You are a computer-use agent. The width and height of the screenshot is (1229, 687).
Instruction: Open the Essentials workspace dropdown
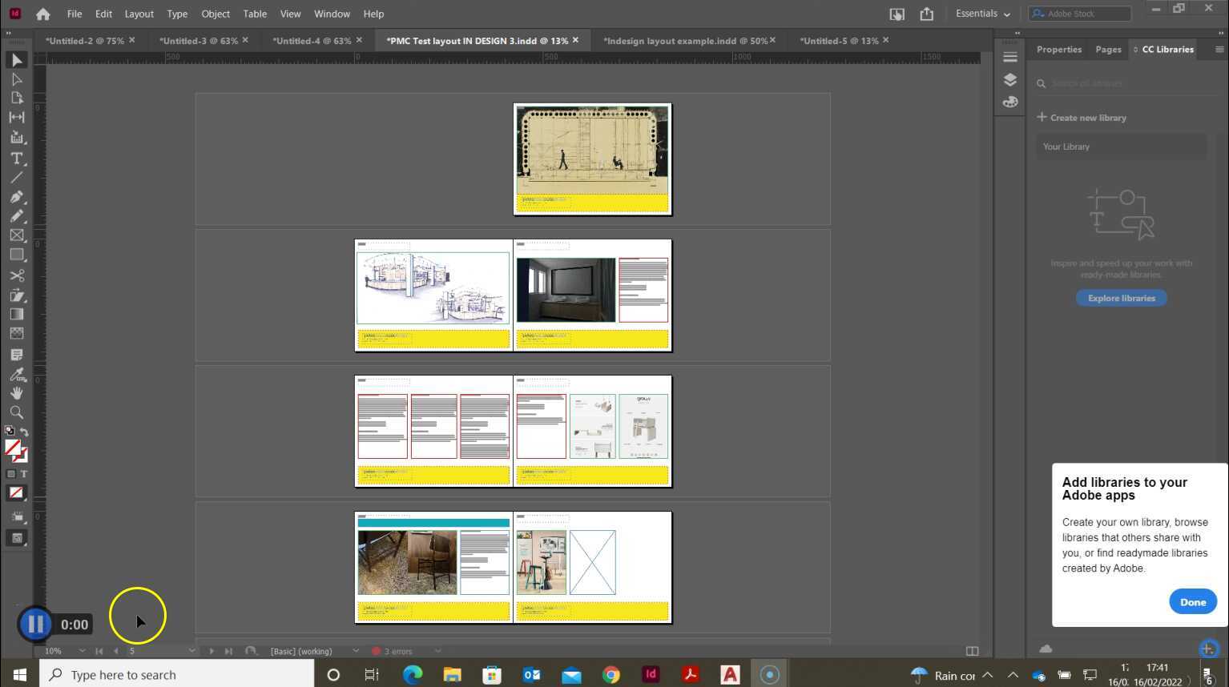coord(982,14)
